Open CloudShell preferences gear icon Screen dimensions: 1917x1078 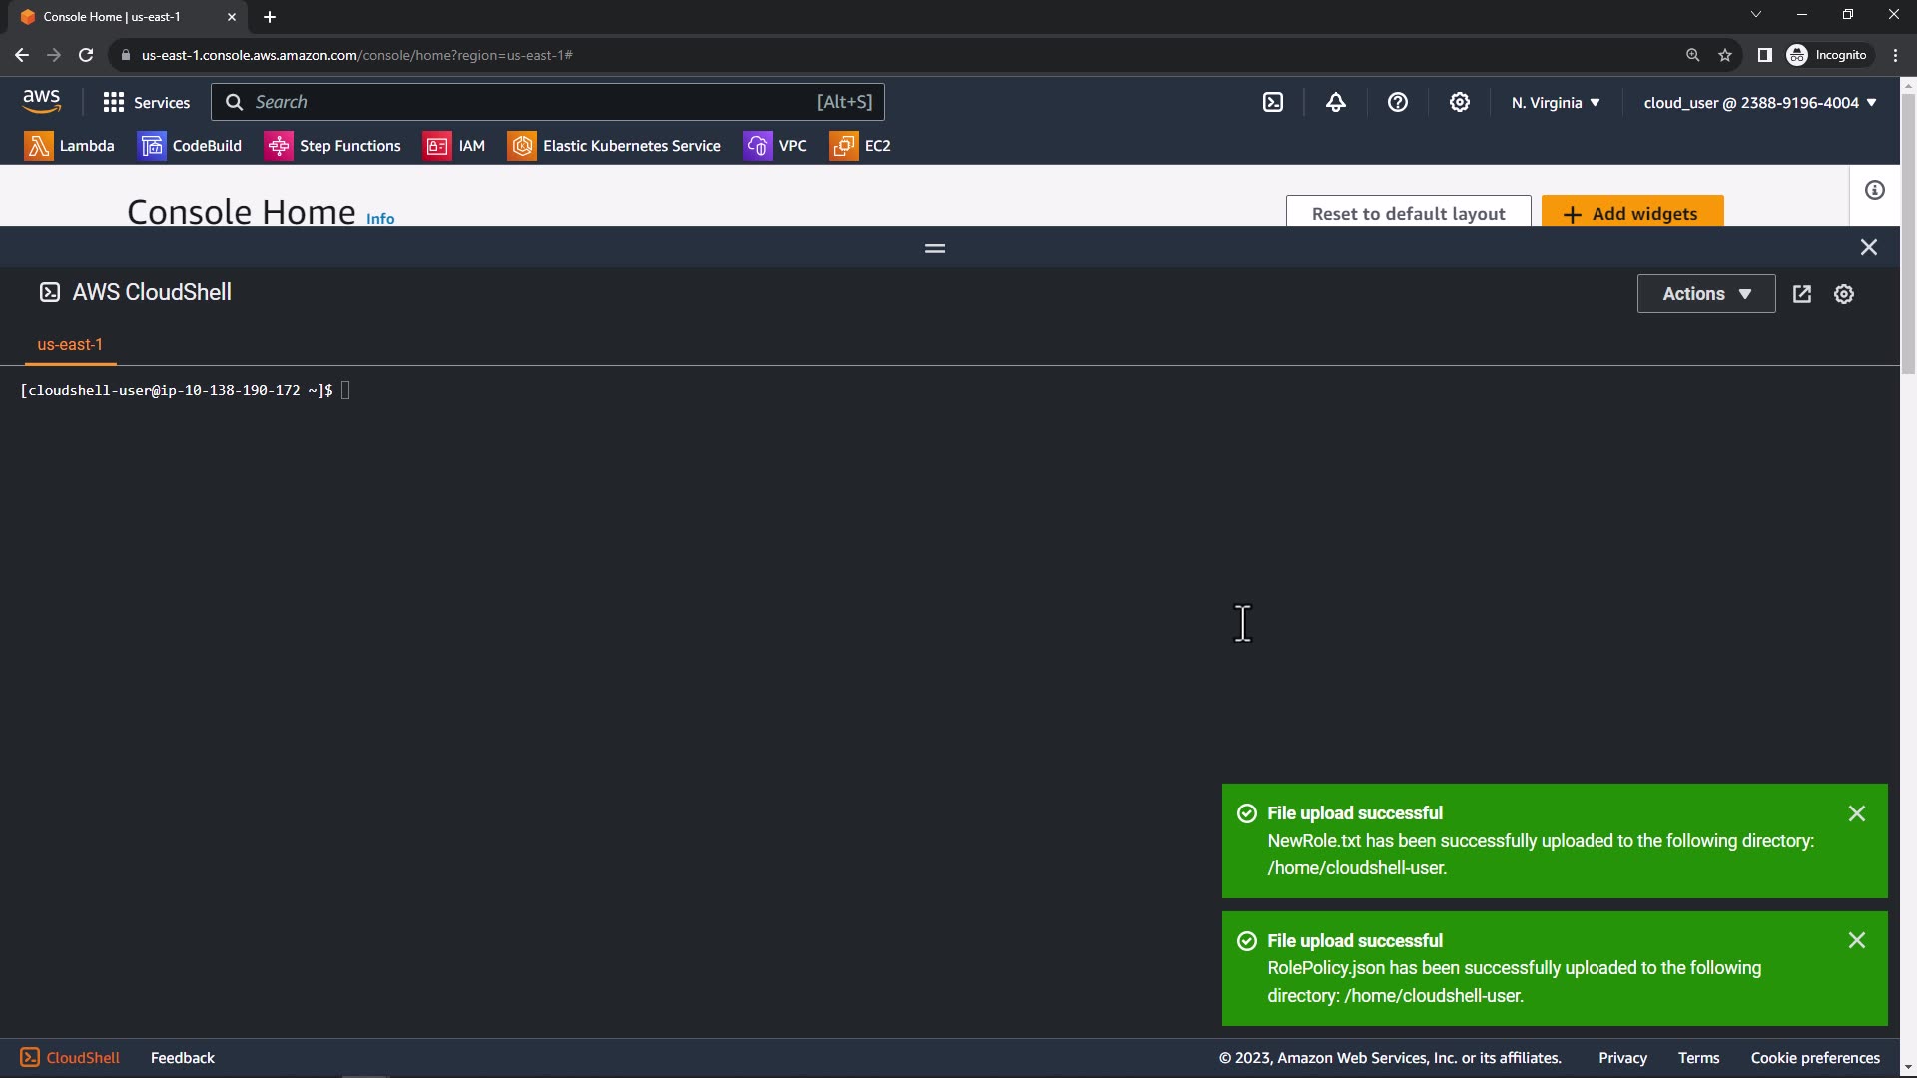point(1843,294)
